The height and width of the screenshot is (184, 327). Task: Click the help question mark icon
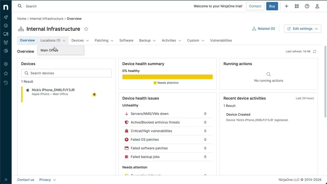coord(307,6)
